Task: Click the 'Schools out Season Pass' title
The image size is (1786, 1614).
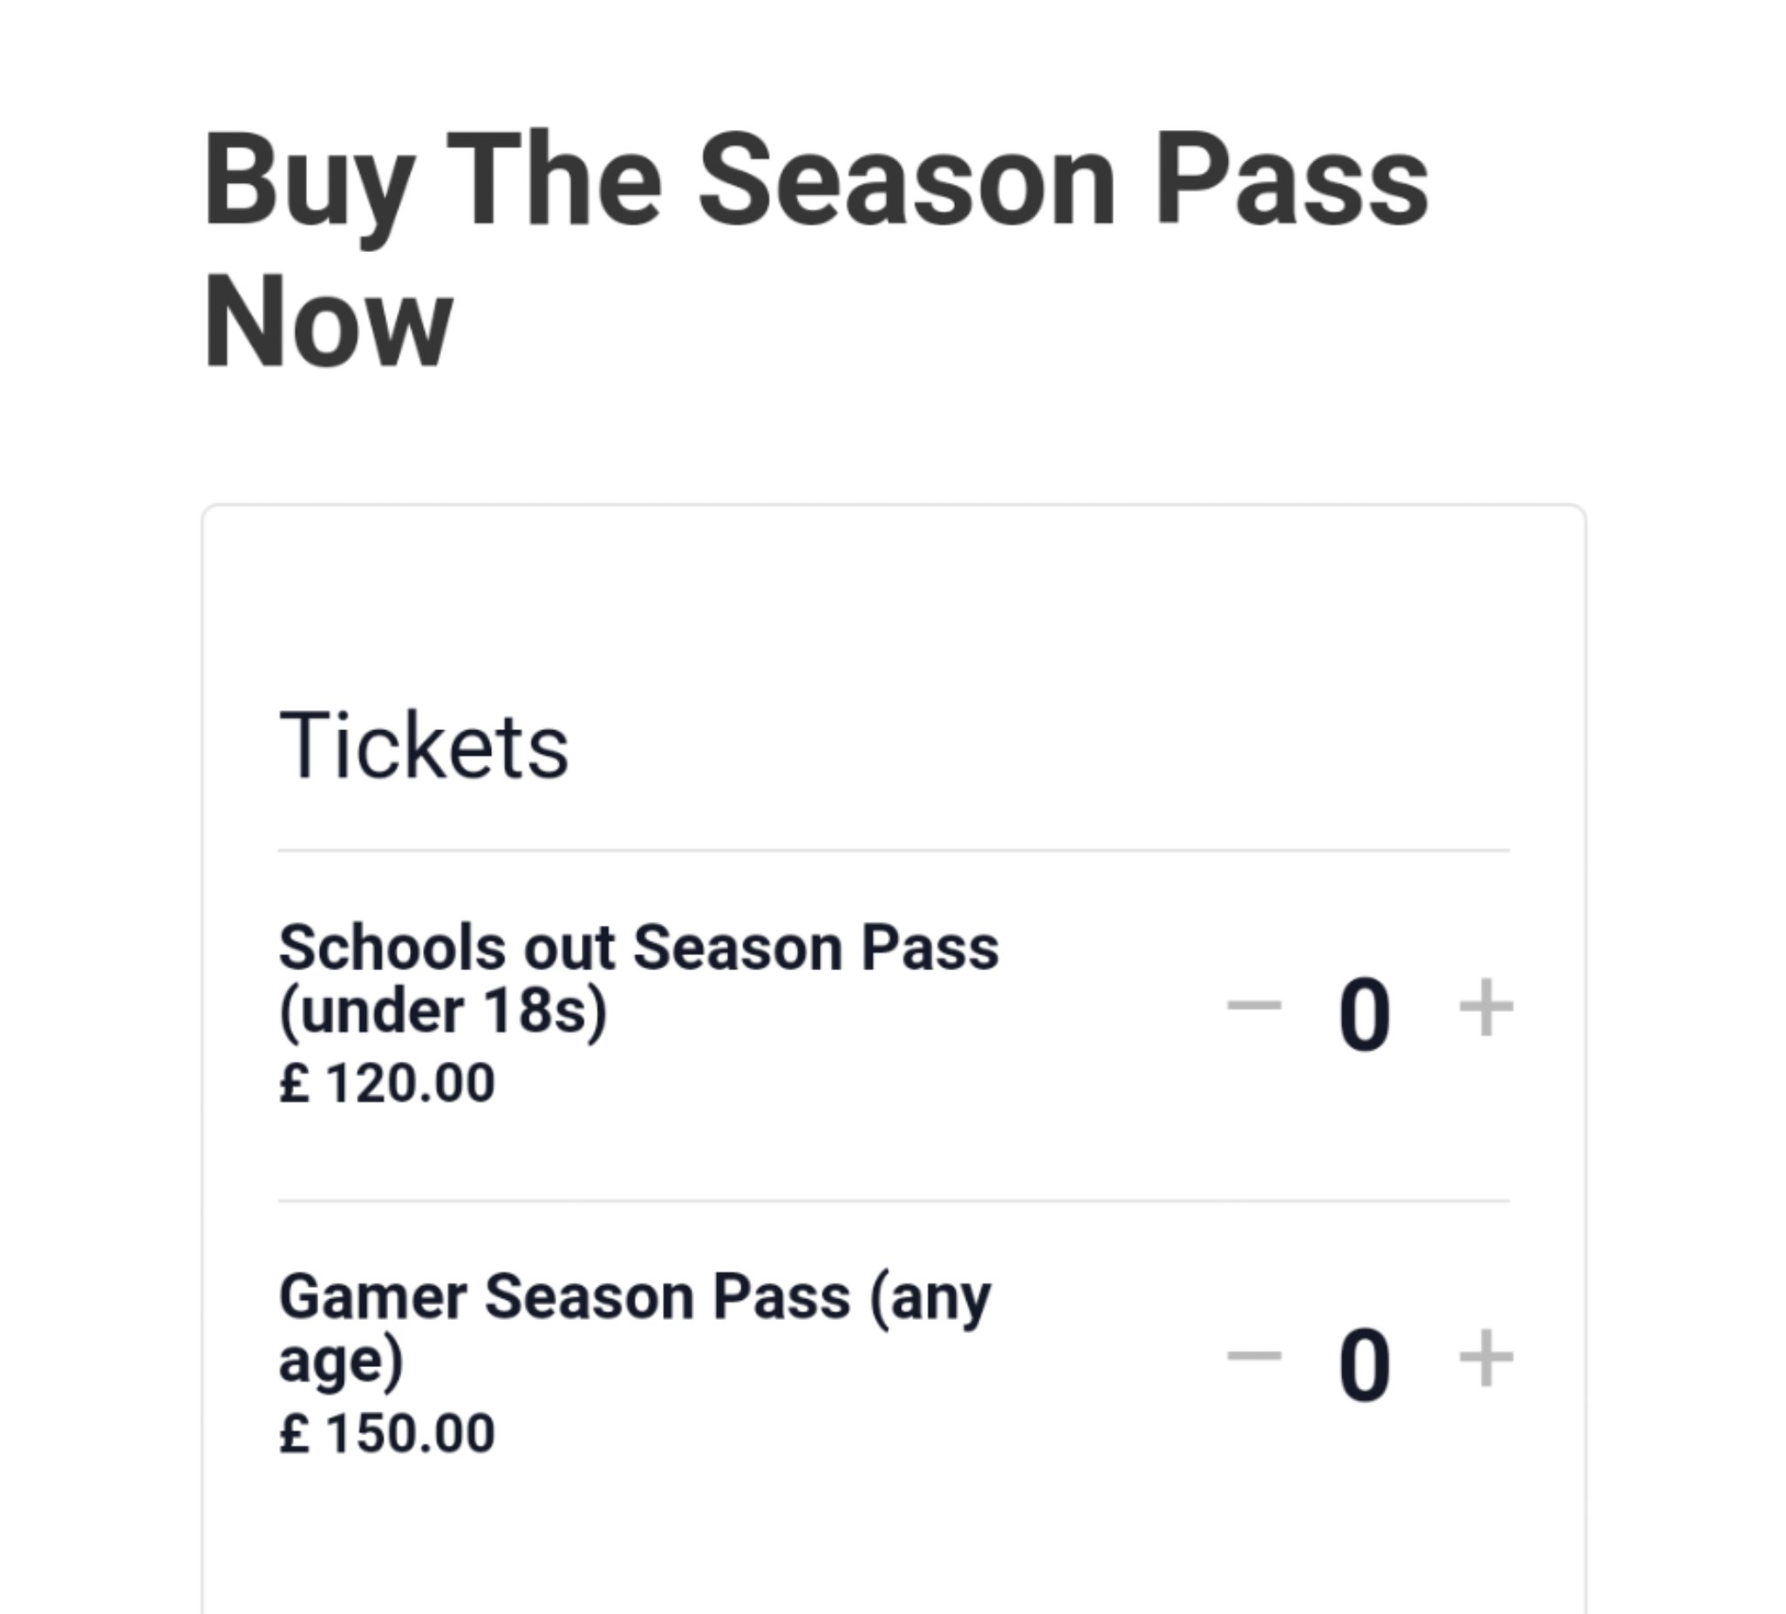Action: point(637,947)
